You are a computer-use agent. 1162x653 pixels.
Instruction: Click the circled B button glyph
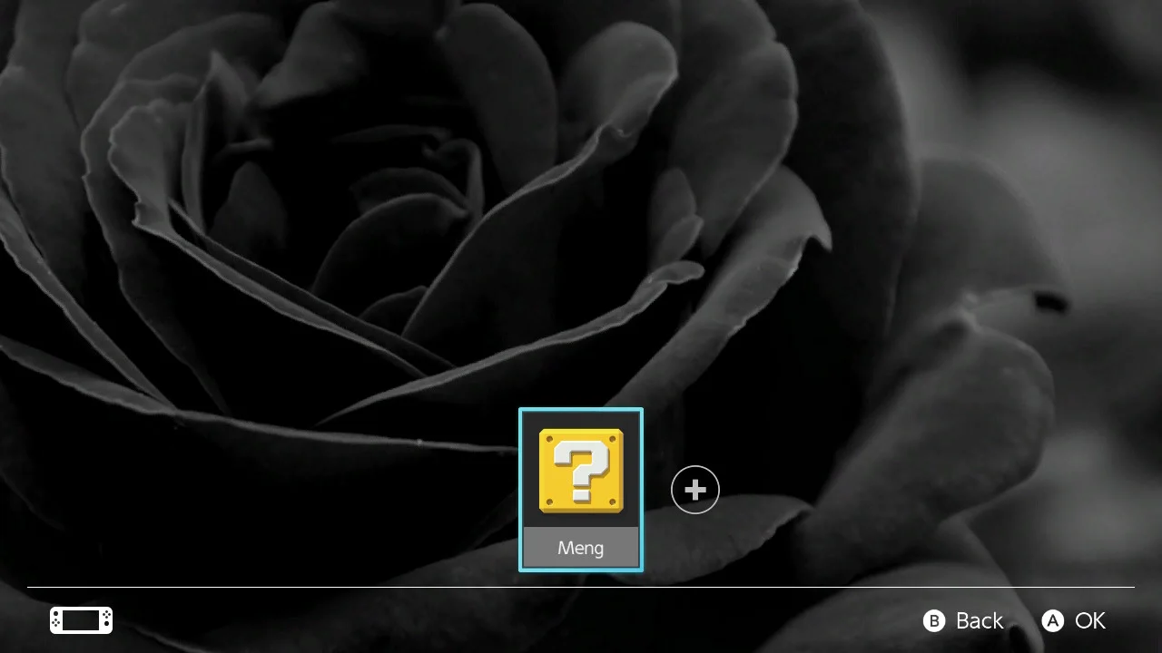pos(934,620)
